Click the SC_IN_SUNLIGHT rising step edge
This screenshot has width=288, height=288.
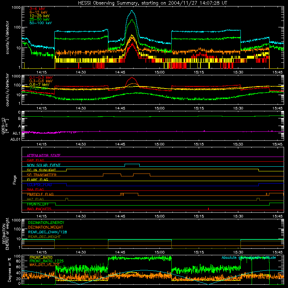tap(67, 170)
